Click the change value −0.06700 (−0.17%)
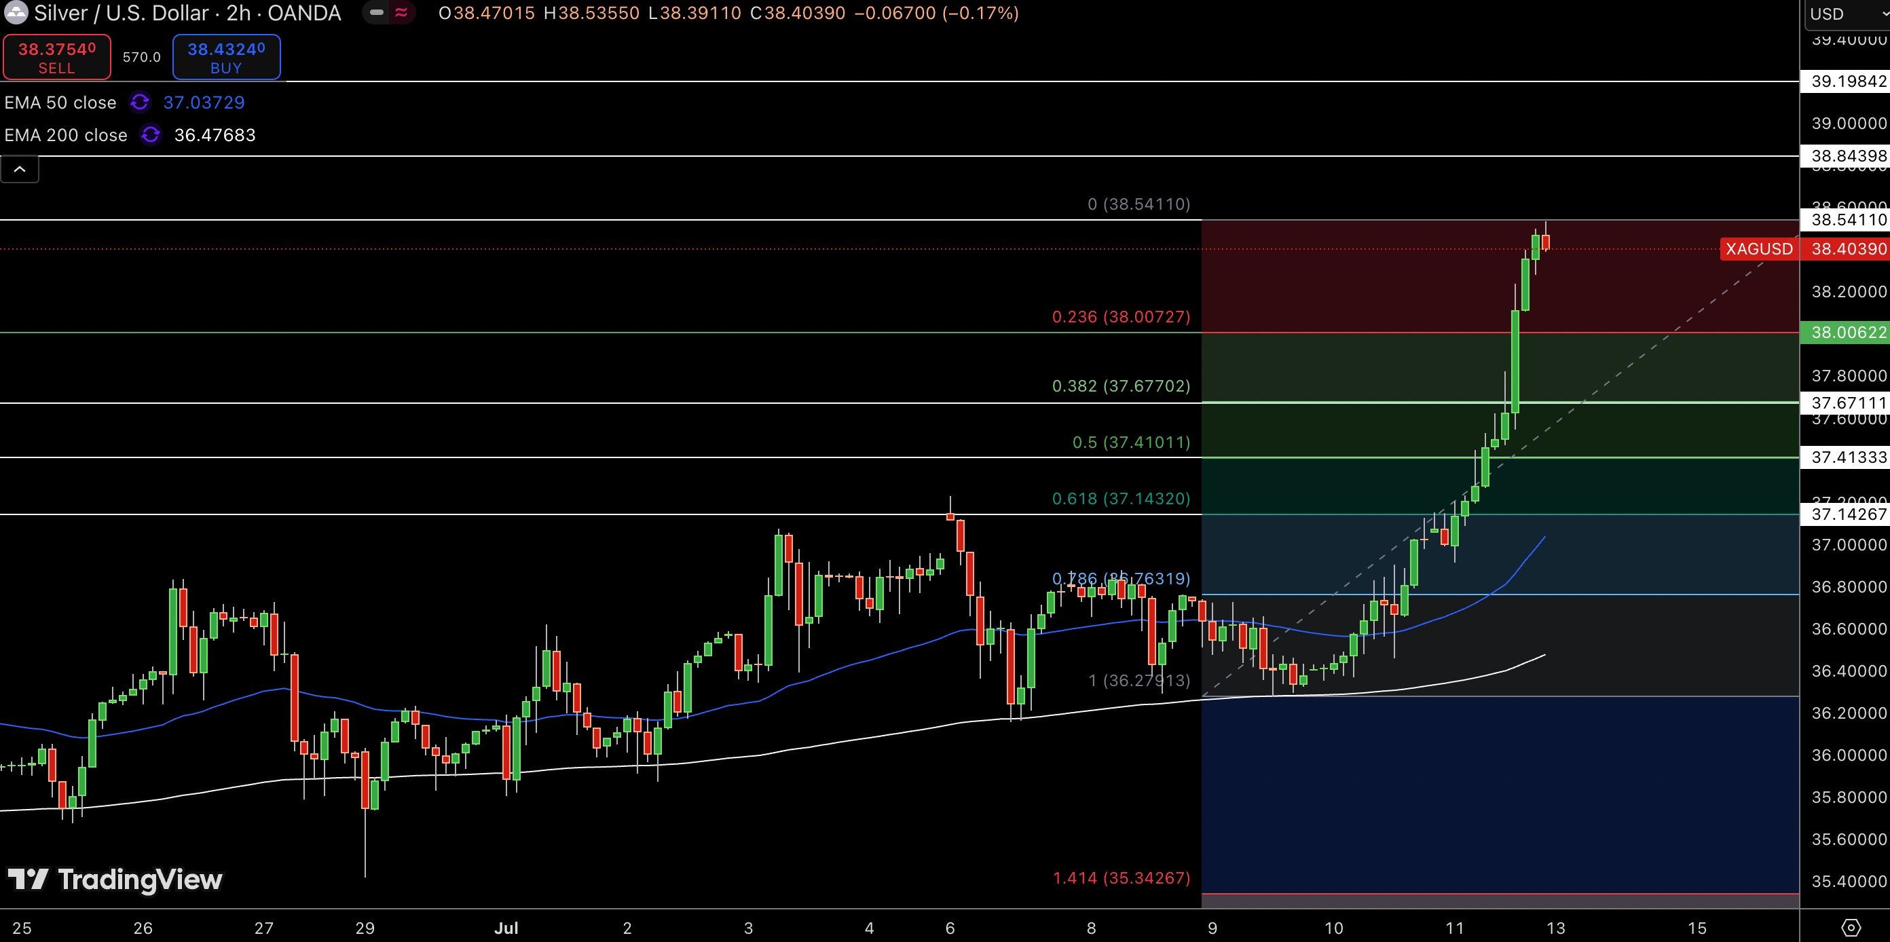The image size is (1890, 942). tap(936, 13)
